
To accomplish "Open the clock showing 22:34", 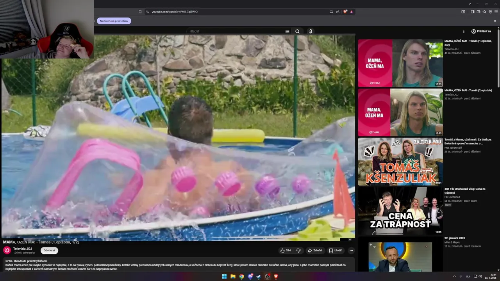I will click(493, 275).
